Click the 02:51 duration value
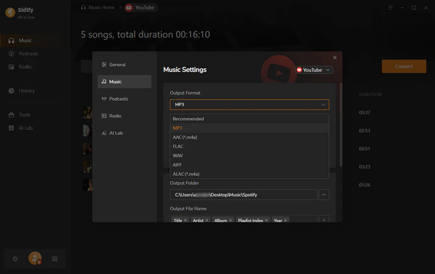The width and height of the screenshot is (435, 274). point(364,148)
